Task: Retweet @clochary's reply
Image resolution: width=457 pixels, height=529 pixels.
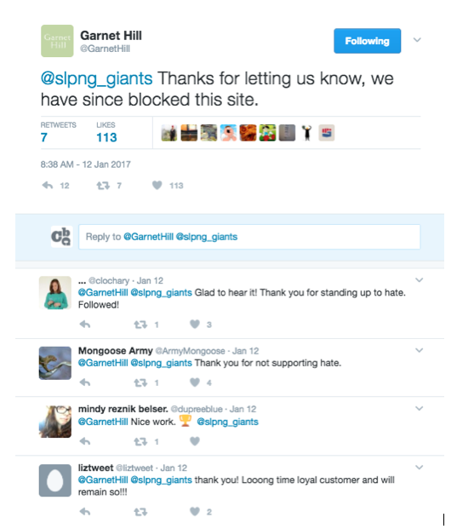Action: click(140, 325)
